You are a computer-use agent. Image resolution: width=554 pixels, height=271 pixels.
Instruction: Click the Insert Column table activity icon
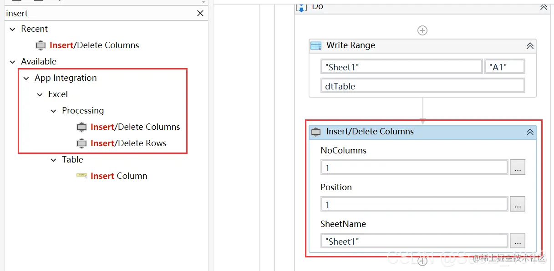click(82, 176)
